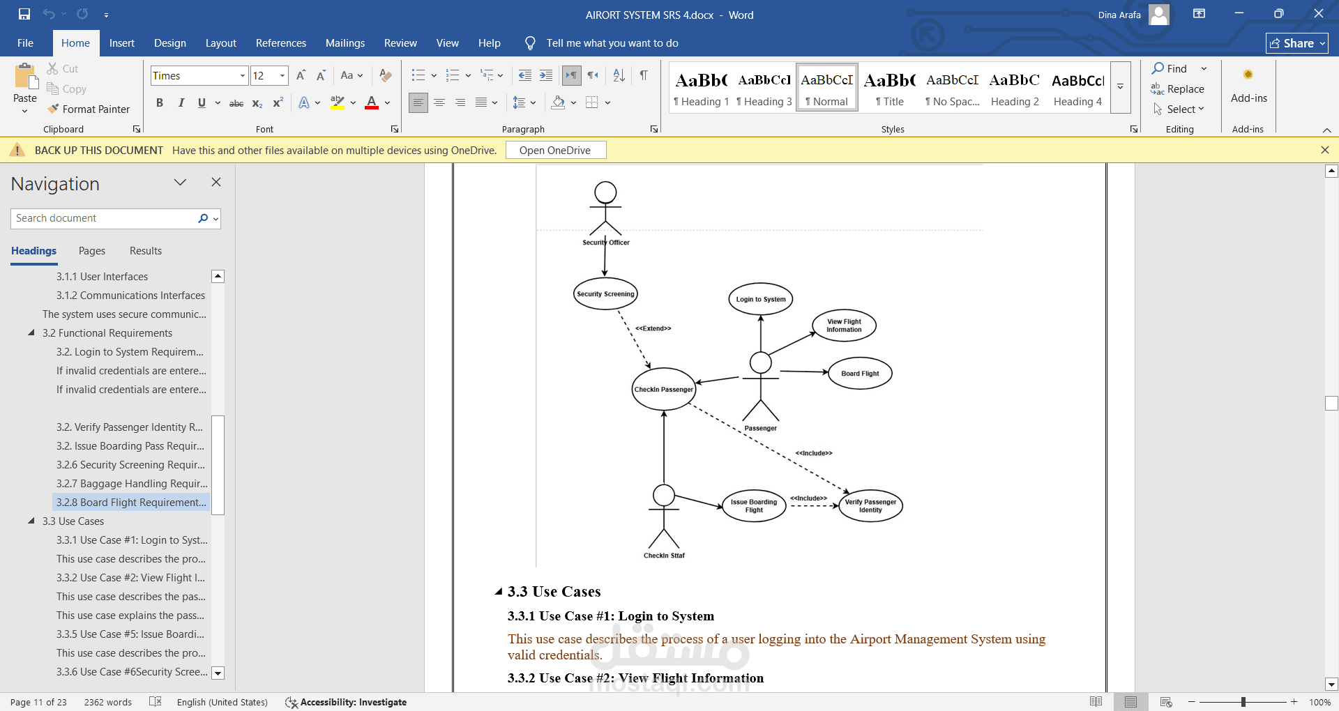1339x711 pixels.
Task: Open Change Case dropdown
Action: click(351, 75)
